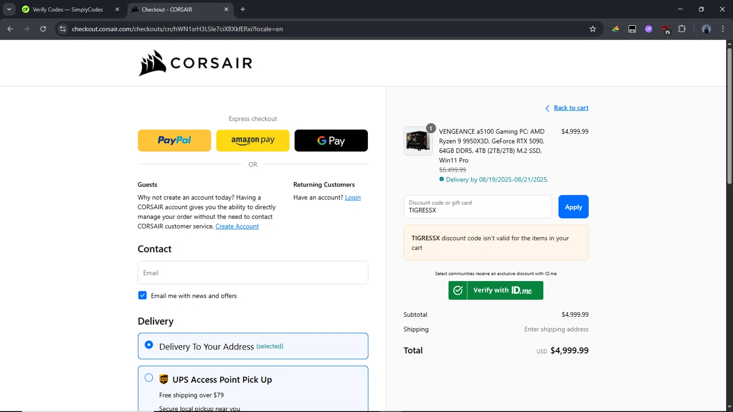Open the VENGEANCE a5100 product thumbnail
The image size is (733, 412).
coord(418,141)
